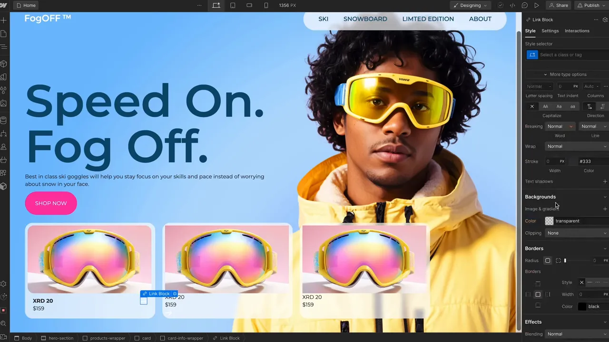Collapse More type options
The height and width of the screenshot is (342, 609).
565,75
